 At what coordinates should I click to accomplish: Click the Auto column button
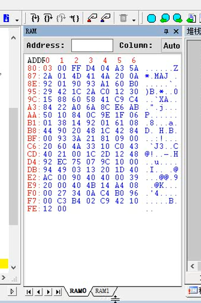172,45
